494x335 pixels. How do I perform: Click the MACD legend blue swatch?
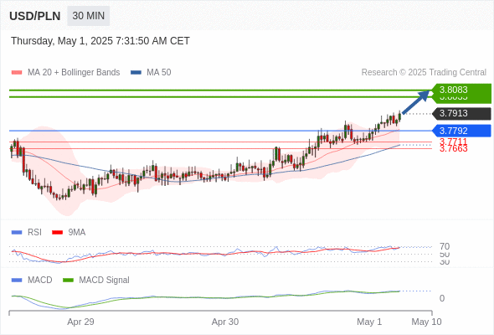tap(17, 281)
